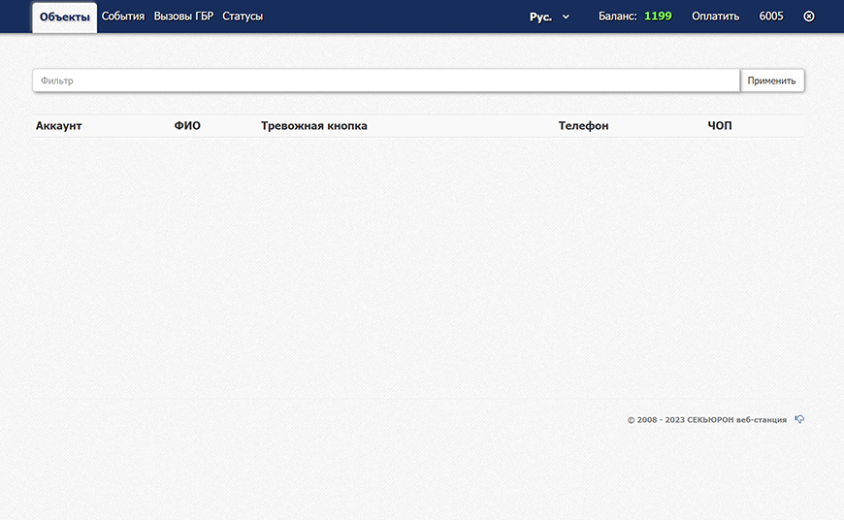Click the Баланс: label in header
844x520 pixels.
tap(617, 16)
